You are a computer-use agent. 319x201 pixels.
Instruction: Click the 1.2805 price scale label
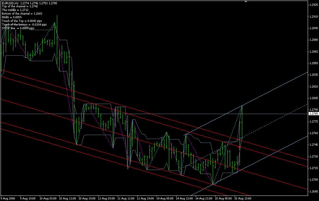[314, 98]
